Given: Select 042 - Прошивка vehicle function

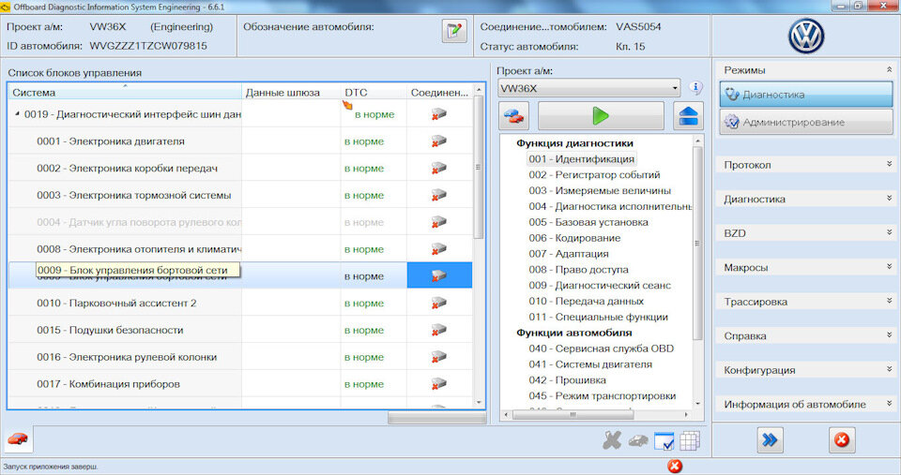Looking at the screenshot, I should 567,379.
